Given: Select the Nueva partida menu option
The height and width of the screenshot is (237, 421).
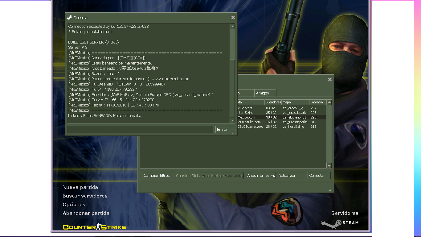Looking at the screenshot, I should click(x=80, y=187).
